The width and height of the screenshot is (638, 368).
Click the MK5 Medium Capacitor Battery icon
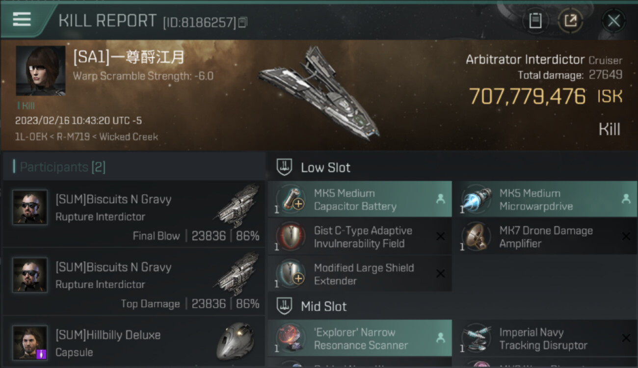pyautogui.click(x=291, y=200)
